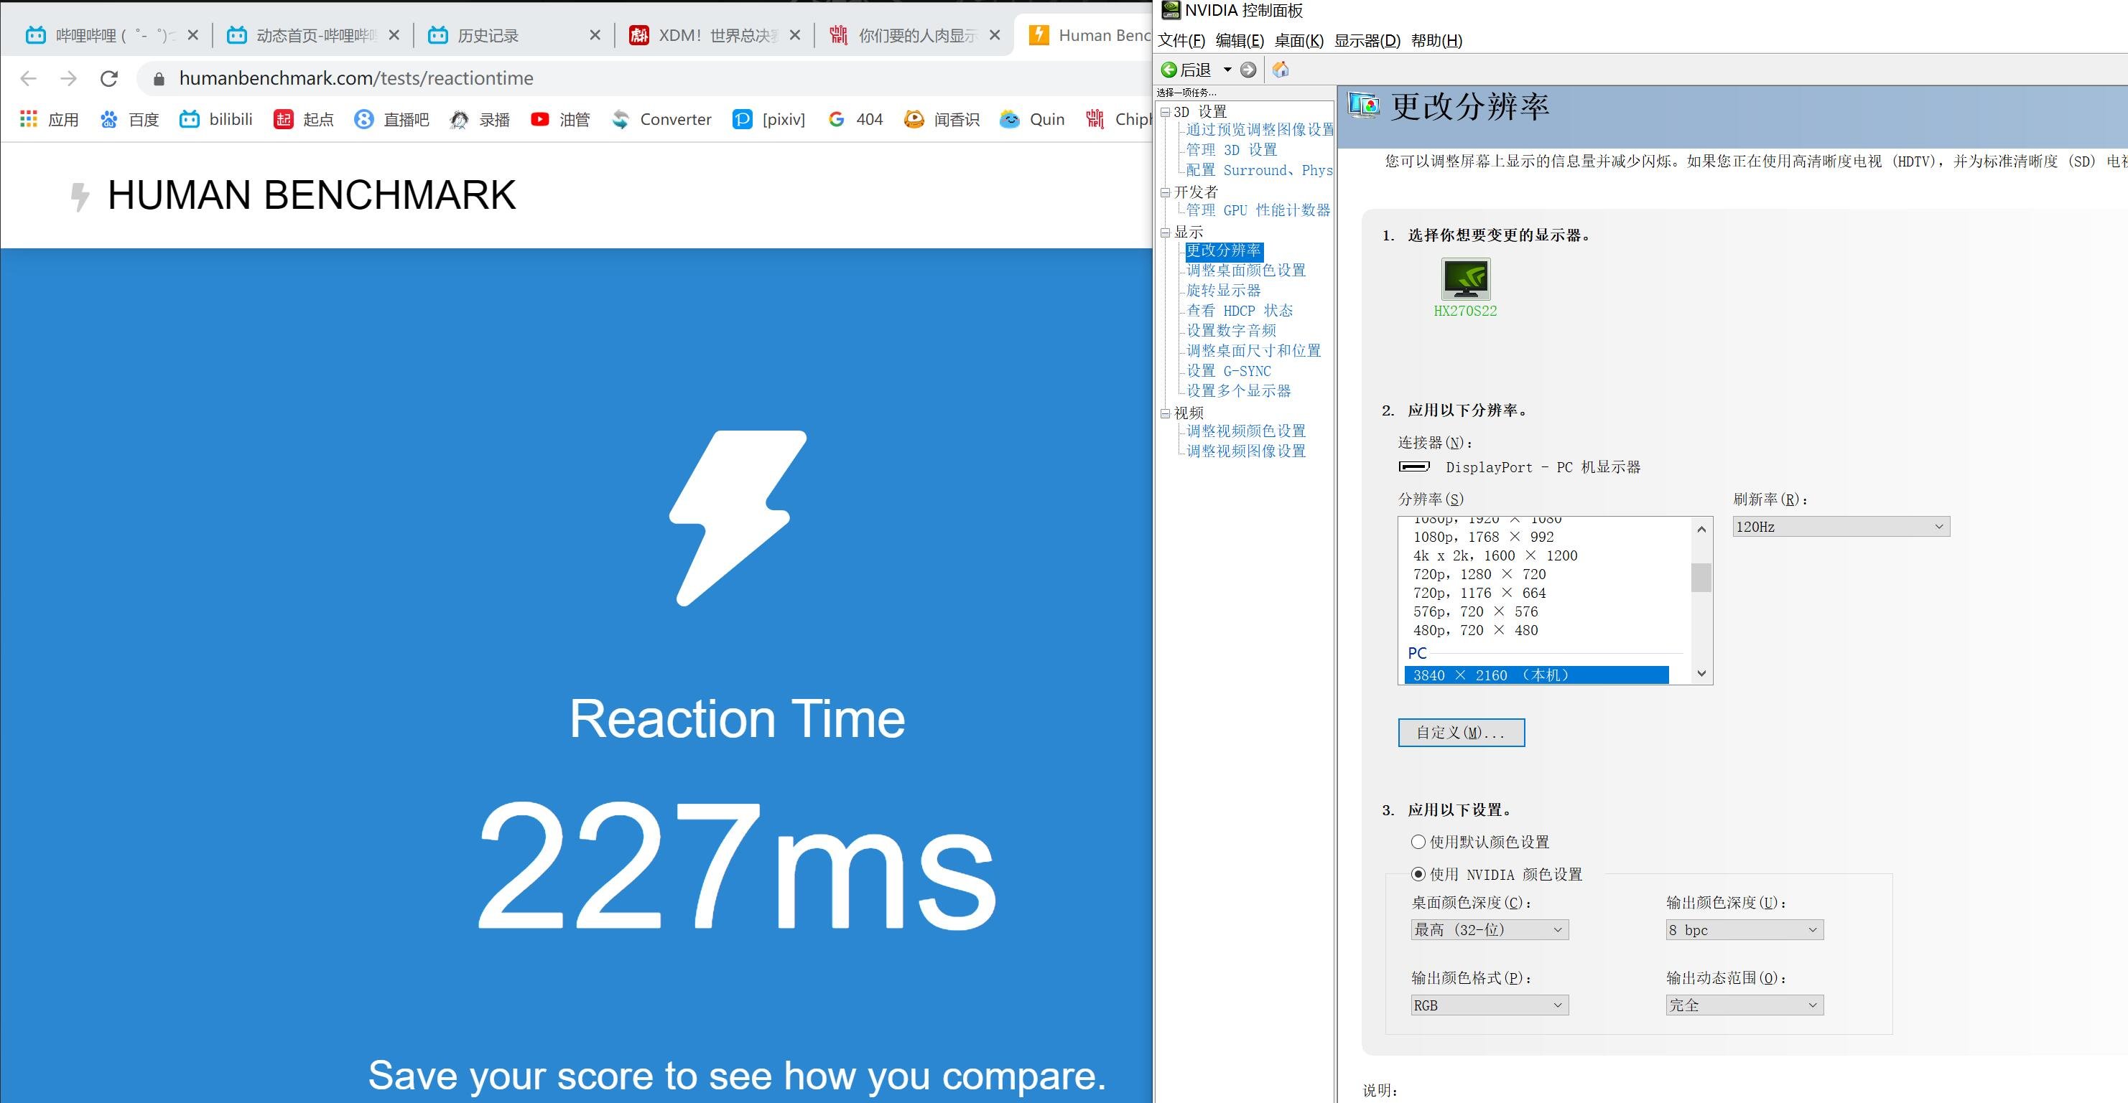Open the 应用 apps bookmark
This screenshot has height=1103, width=2128.
49,120
